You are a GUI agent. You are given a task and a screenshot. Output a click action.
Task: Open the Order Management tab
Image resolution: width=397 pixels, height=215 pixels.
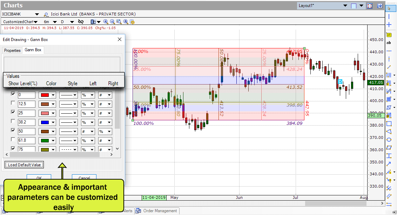[x=157, y=211]
